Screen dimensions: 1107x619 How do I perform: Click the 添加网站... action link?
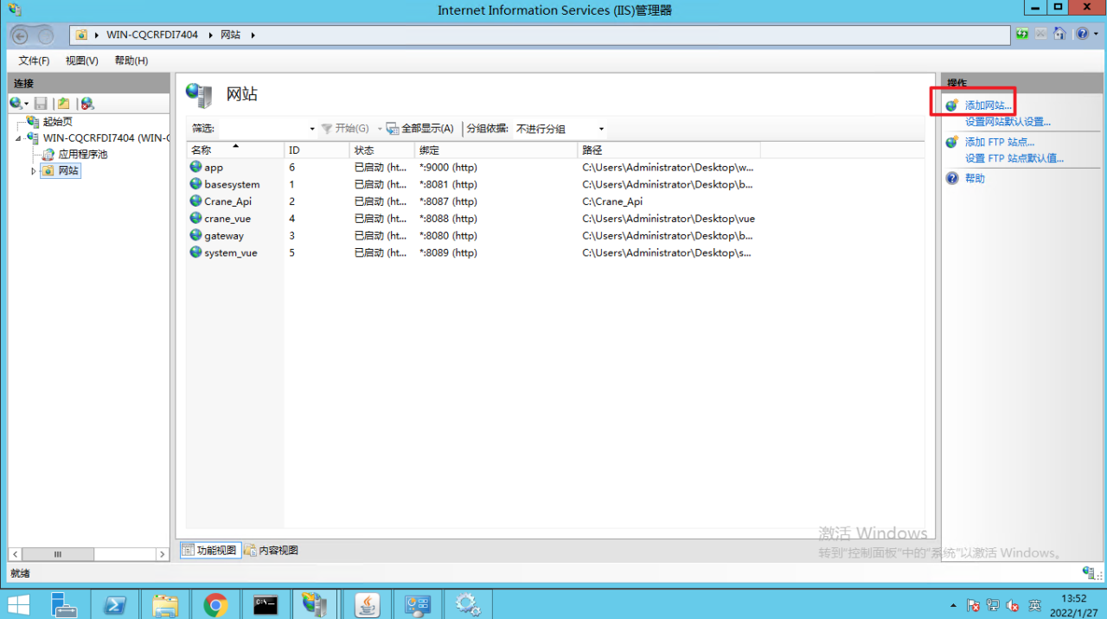pyautogui.click(x=989, y=105)
